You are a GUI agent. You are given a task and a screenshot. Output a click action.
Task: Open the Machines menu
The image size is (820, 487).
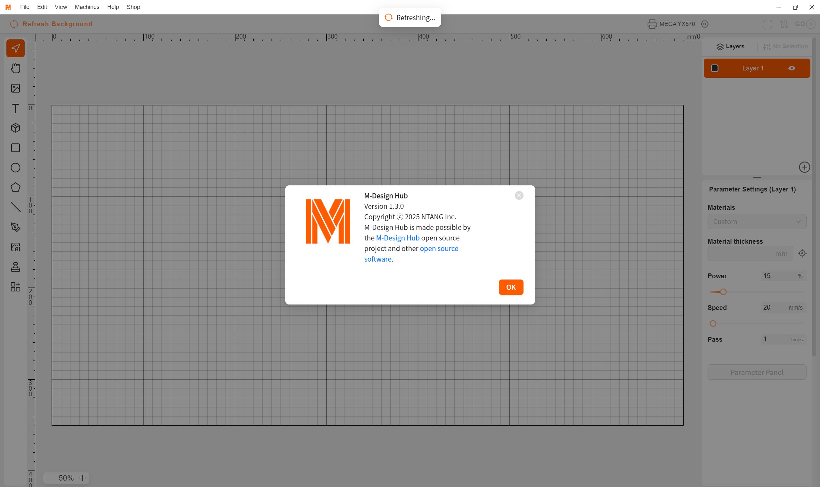click(87, 7)
